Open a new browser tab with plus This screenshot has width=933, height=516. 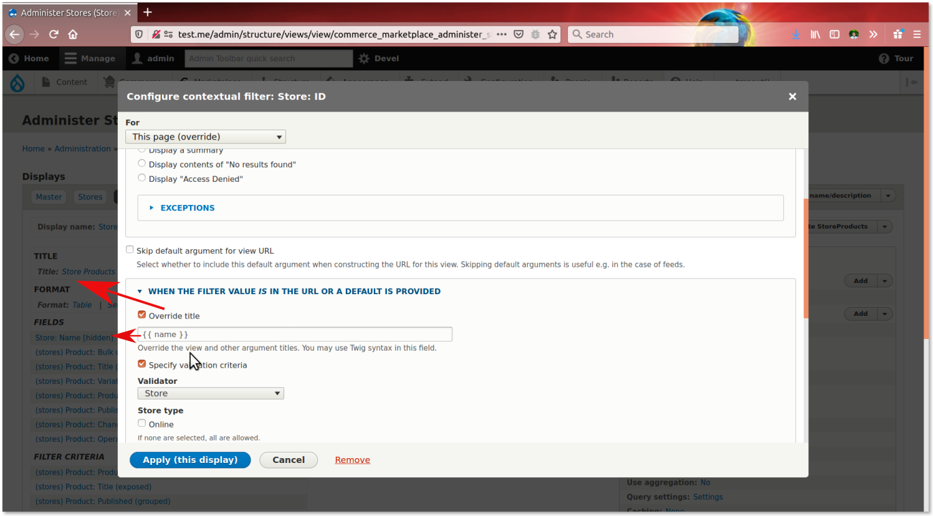(x=148, y=12)
